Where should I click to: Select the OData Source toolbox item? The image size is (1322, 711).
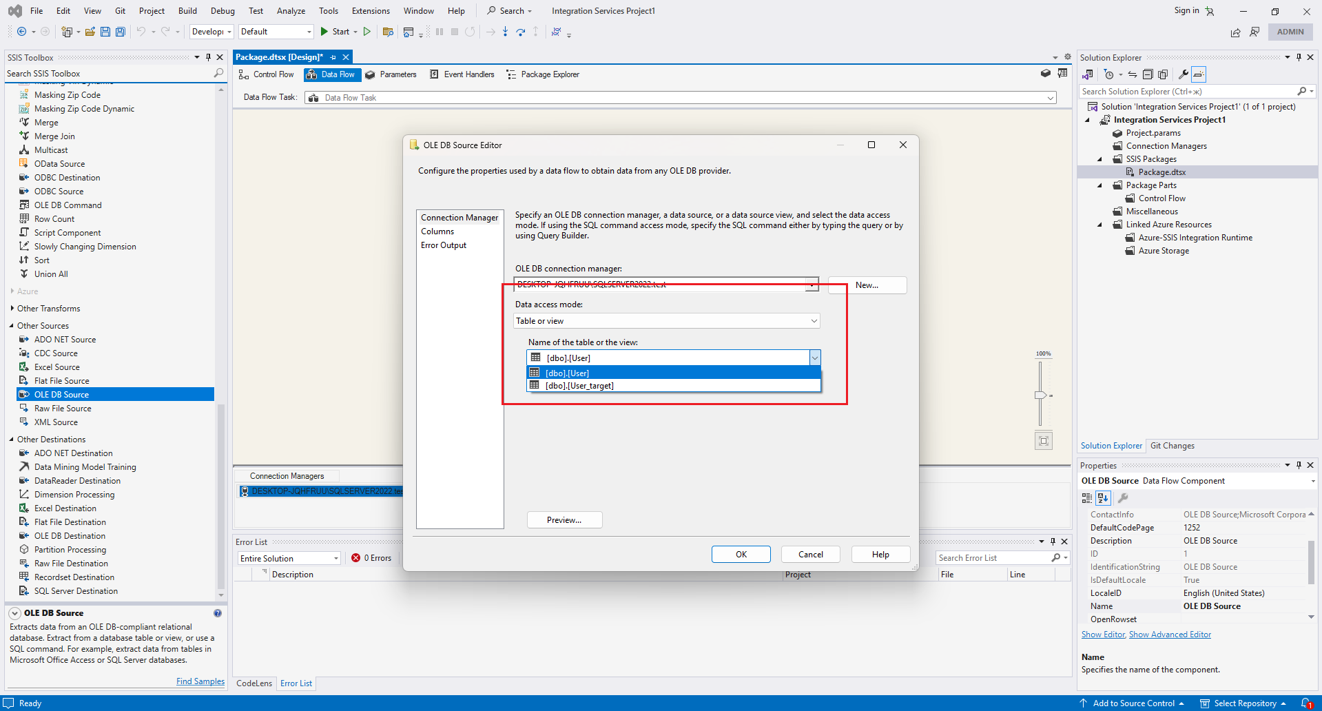pos(59,164)
